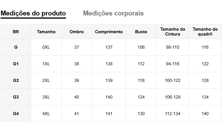Click the 4XL size cell

[46, 114]
